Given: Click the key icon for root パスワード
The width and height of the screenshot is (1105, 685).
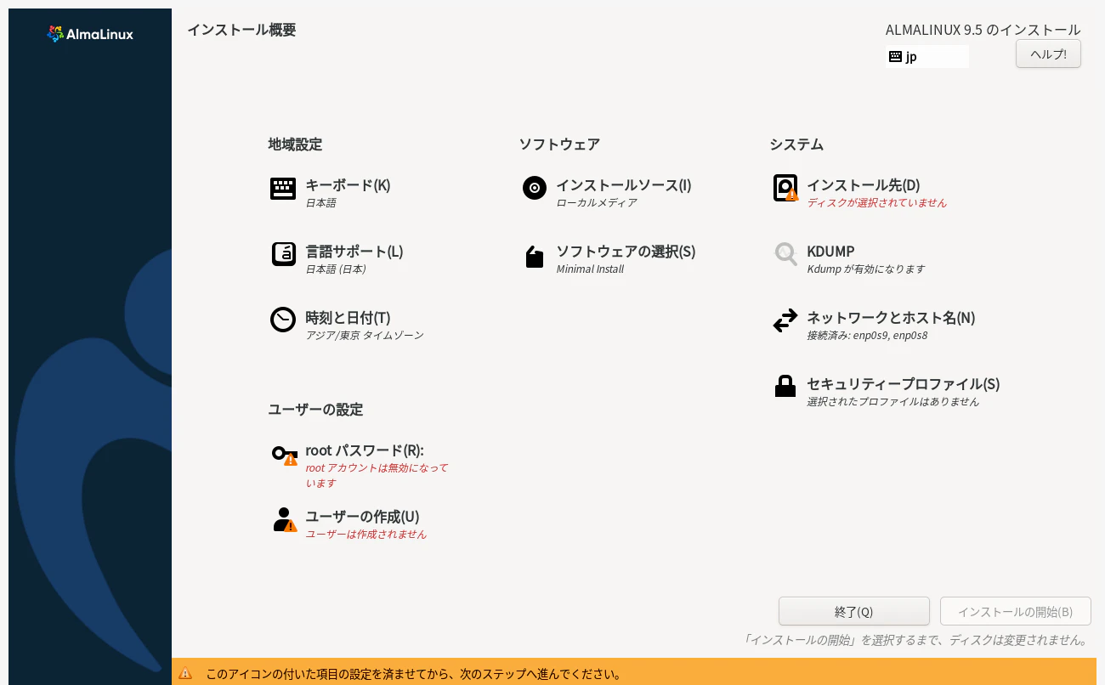Looking at the screenshot, I should [x=284, y=455].
